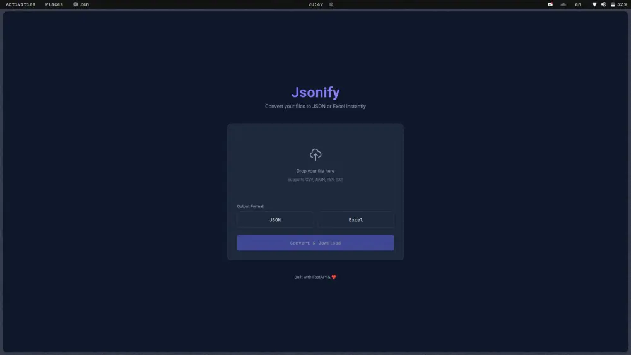Open the Places menu
This screenshot has height=355, width=631.
(54, 4)
